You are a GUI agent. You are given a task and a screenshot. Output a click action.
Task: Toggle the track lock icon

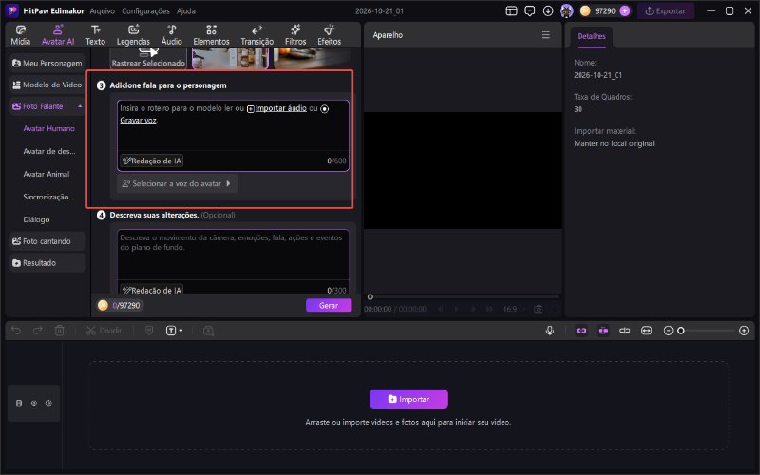coord(19,403)
